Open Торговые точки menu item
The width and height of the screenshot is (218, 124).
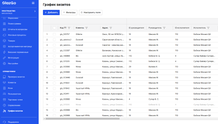coord(15,100)
